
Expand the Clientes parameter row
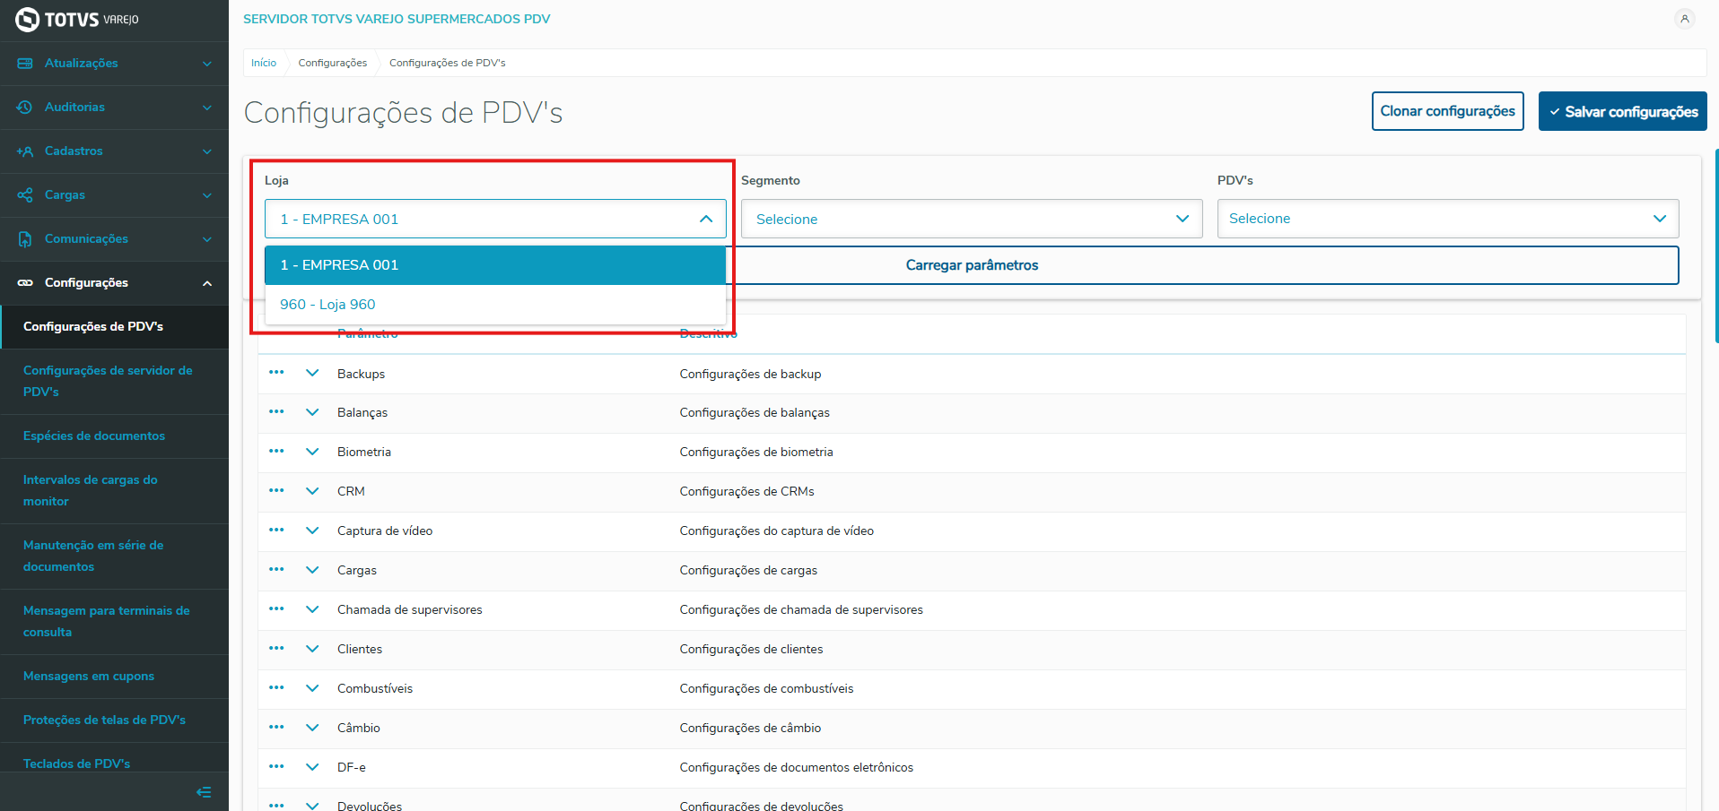(312, 649)
